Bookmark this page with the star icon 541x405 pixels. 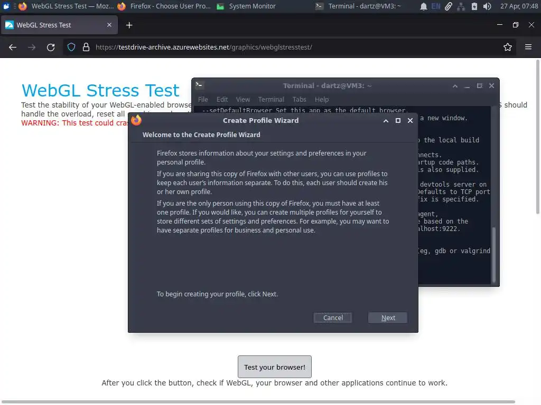[x=508, y=47]
